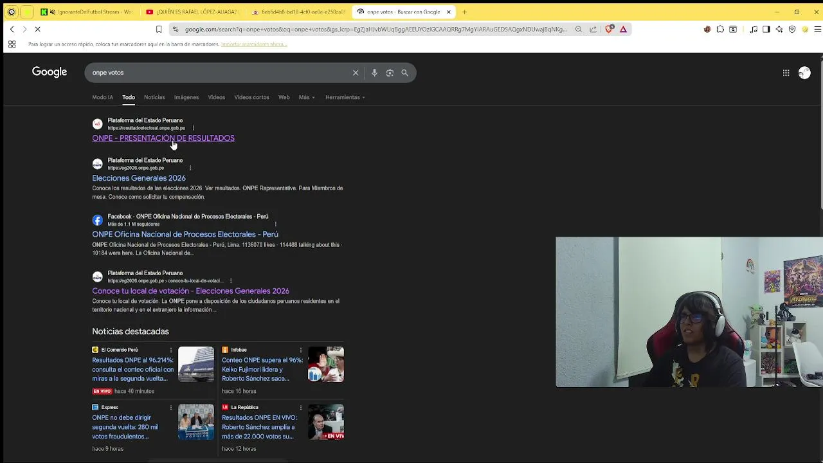Screen dimensions: 823x463
Task: Focus the Google search box with onpe votos
Action: click(x=219, y=73)
